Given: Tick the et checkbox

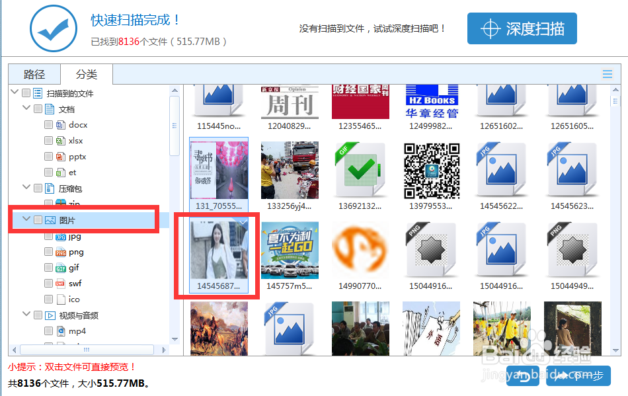Looking at the screenshot, I should (x=48, y=172).
